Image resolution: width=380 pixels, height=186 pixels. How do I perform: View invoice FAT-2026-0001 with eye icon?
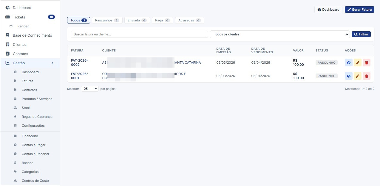(349, 76)
